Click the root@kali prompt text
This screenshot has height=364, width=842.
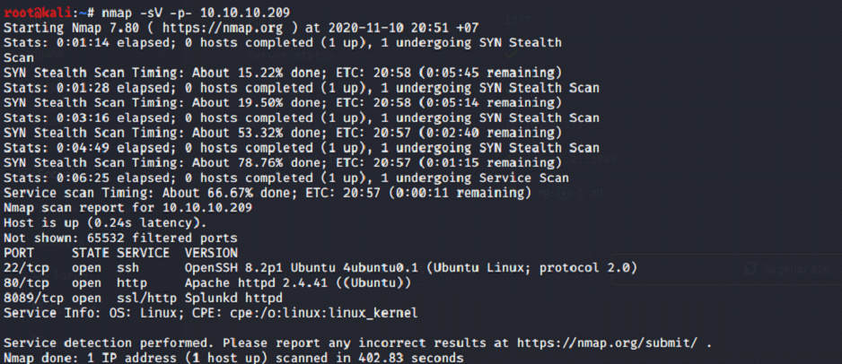[36, 13]
